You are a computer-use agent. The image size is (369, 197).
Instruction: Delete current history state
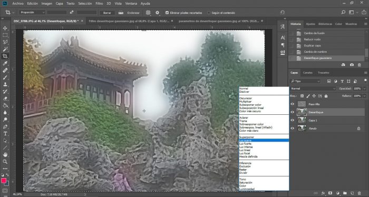[360, 65]
